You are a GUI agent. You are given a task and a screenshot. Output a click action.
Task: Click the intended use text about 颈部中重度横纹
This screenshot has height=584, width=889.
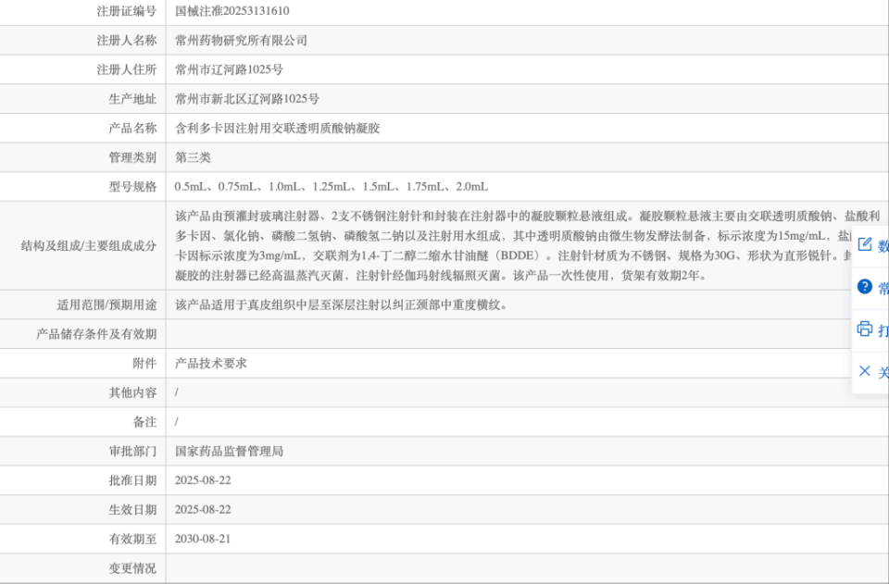tap(341, 304)
